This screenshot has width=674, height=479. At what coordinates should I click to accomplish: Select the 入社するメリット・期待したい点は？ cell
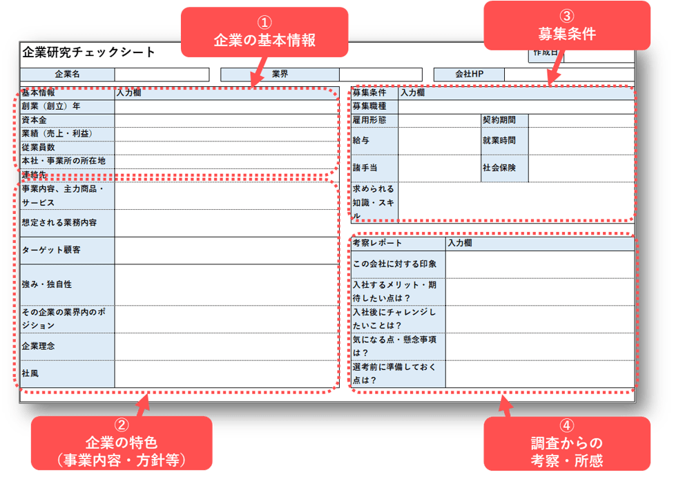click(398, 292)
